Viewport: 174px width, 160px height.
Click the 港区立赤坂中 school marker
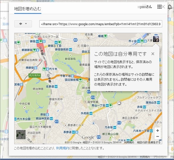coord(130,122)
